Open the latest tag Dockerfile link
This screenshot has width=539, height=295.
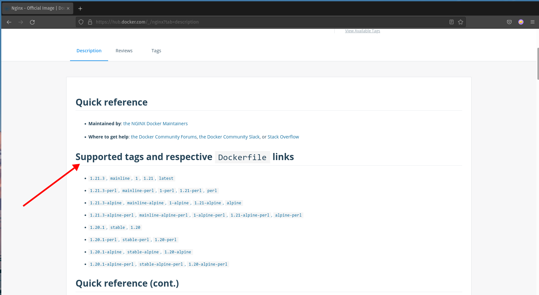coord(166,178)
